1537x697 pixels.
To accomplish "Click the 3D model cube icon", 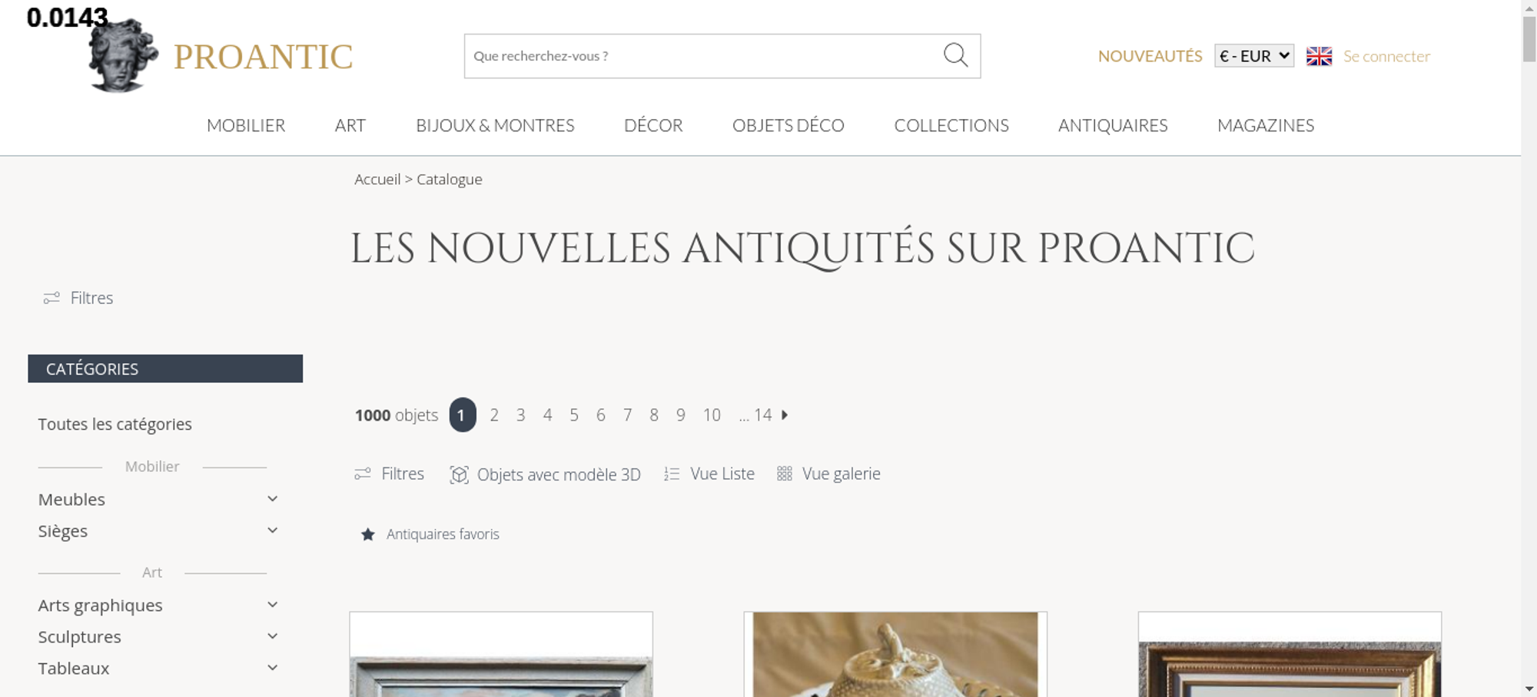I will coord(459,474).
